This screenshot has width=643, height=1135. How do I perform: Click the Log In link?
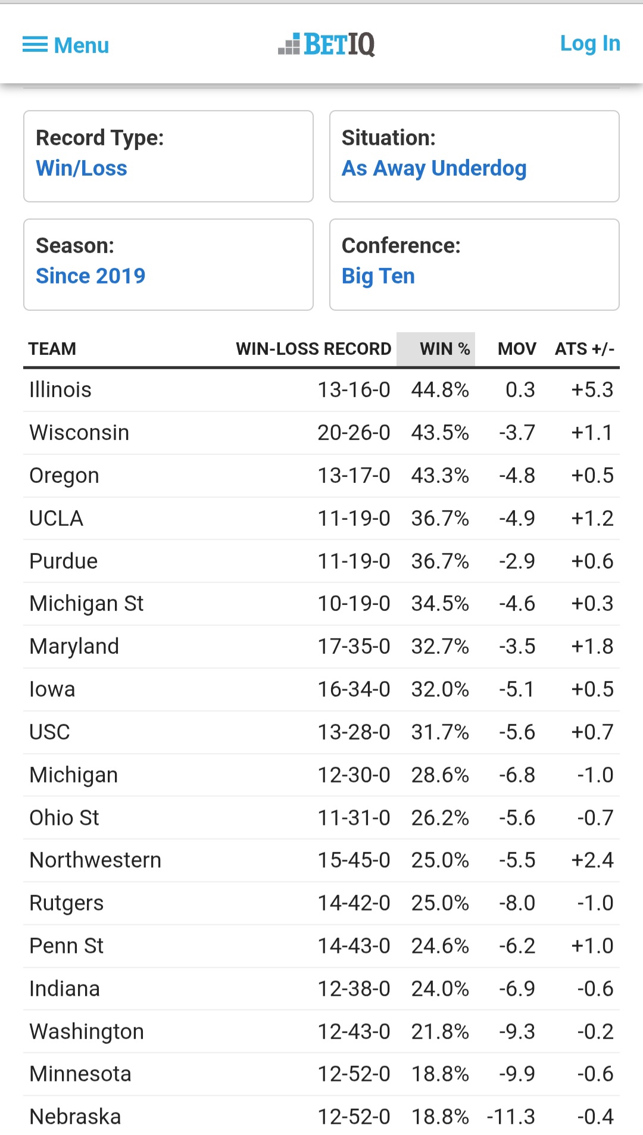click(x=589, y=43)
